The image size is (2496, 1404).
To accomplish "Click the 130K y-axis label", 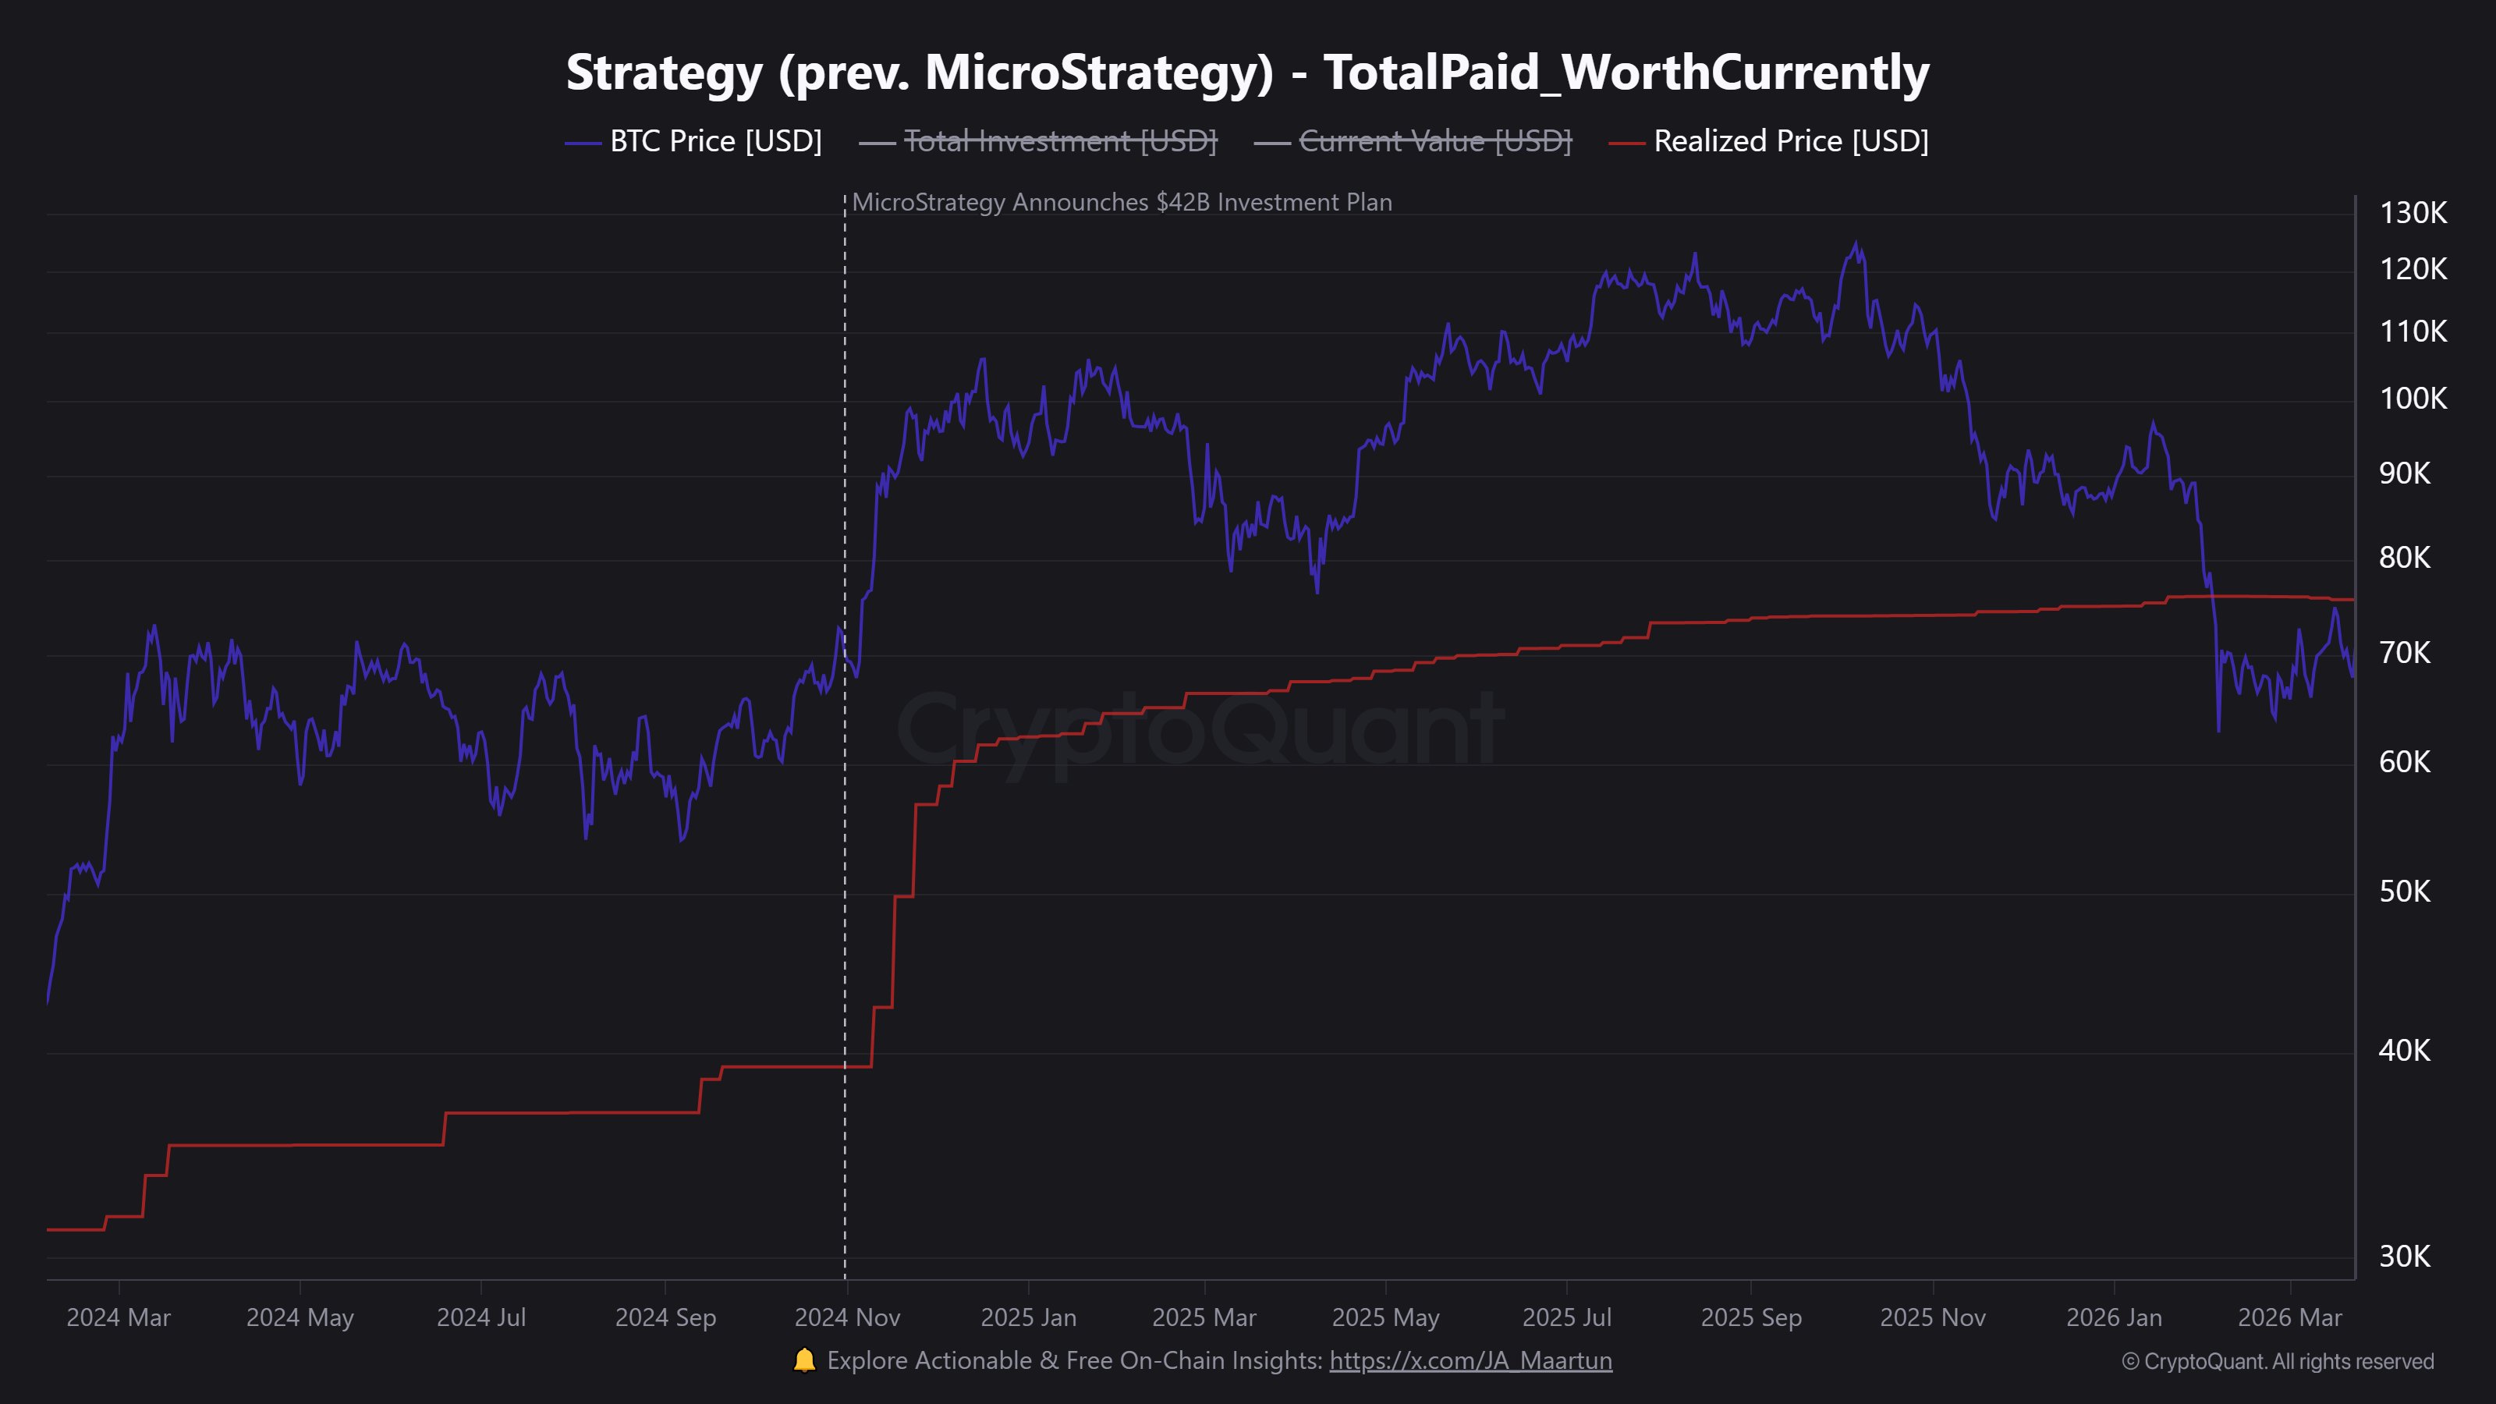I will tap(2413, 213).
